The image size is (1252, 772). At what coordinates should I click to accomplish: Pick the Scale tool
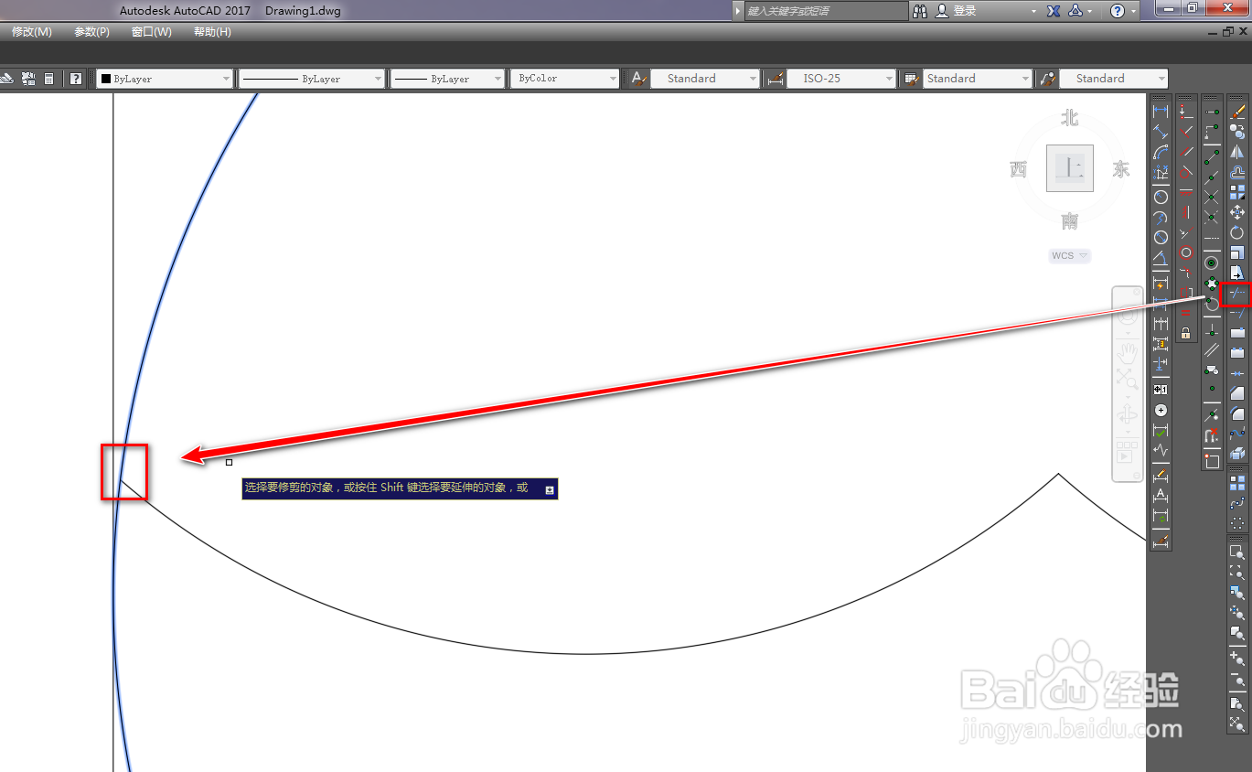1237,253
